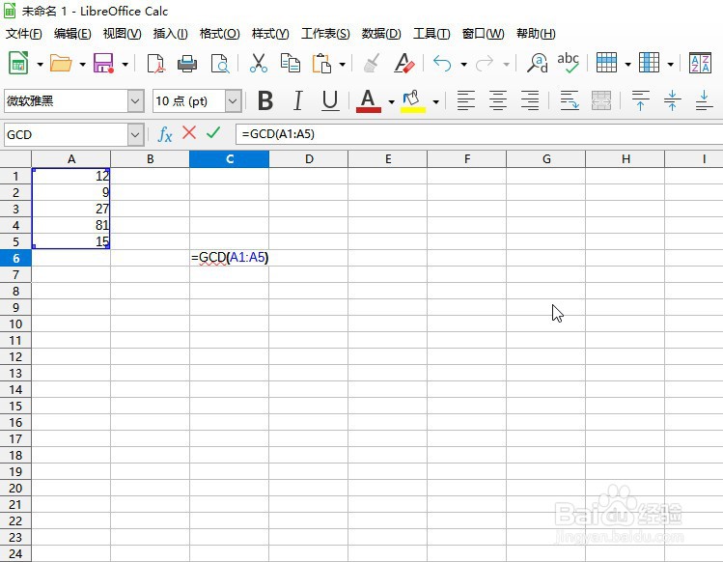Viewport: 723px width, 562px height.
Task: Click the merge and center cells icon
Action: point(601,100)
